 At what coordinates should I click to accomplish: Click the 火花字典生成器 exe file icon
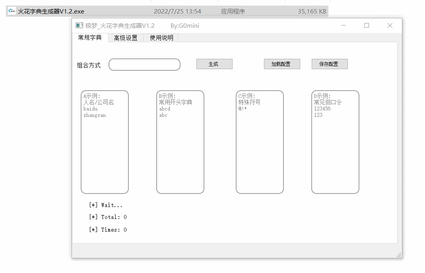12,11
